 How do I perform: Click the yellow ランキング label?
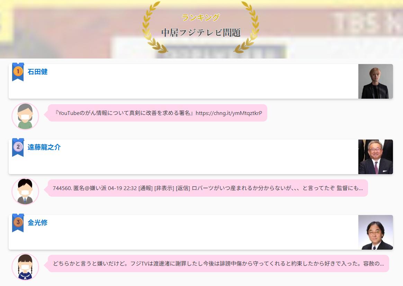pyautogui.click(x=201, y=17)
